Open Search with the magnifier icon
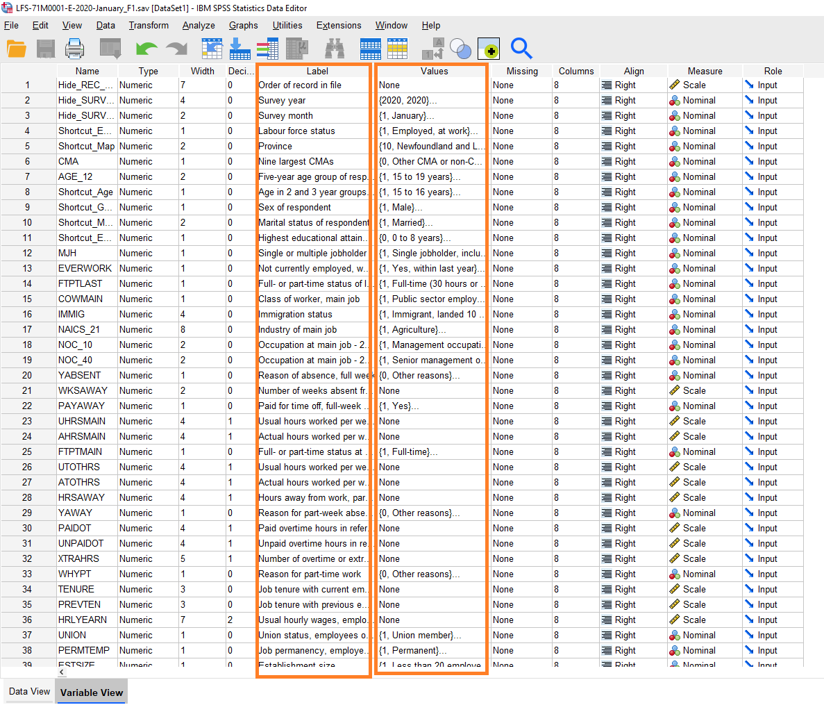 519,49
